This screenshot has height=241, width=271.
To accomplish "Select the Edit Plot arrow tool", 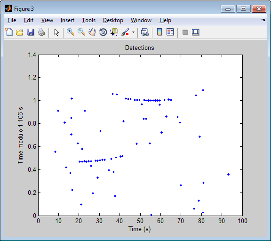I will pos(56,32).
